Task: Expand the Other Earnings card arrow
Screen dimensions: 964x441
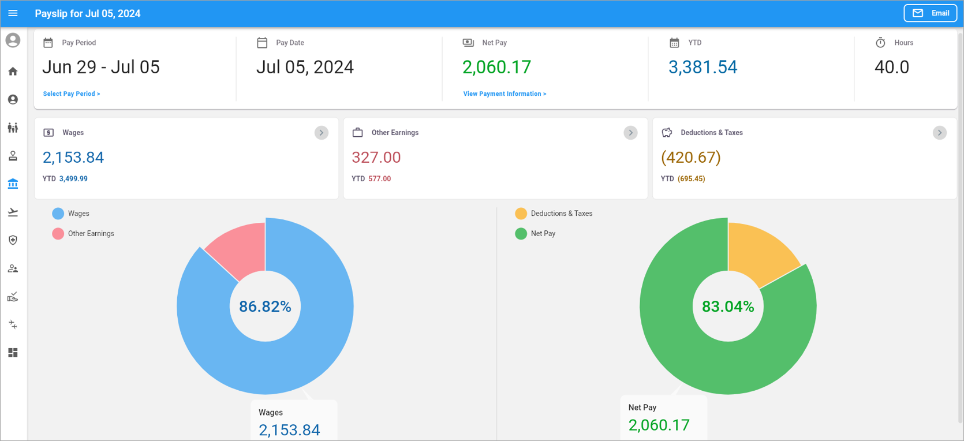Action: pos(630,133)
